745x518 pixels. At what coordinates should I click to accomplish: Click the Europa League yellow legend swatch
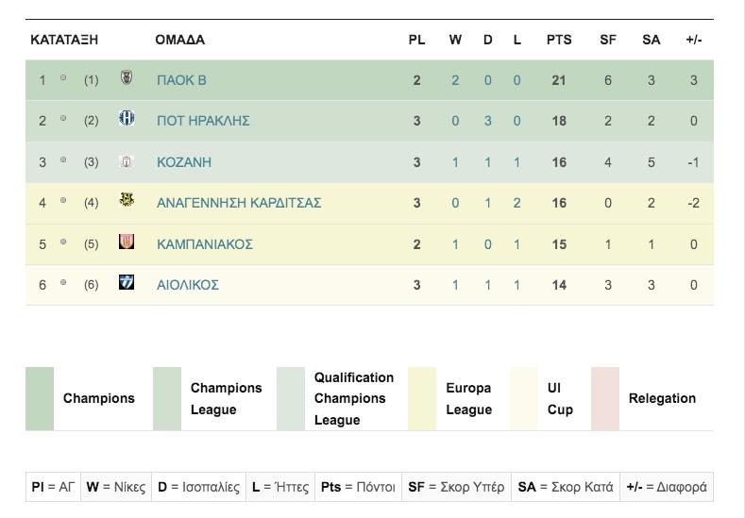tap(422, 399)
